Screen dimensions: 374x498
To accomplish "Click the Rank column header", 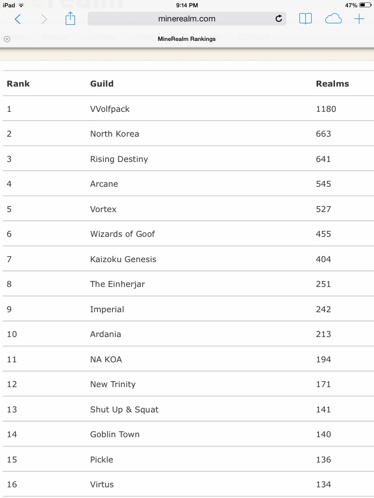I will coord(18,84).
